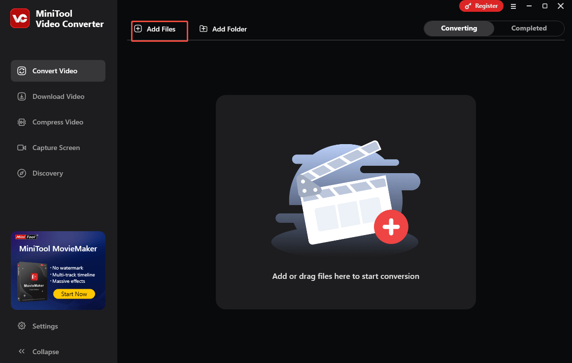Click 'No watermark' text in ad
572x363 pixels.
coord(68,268)
